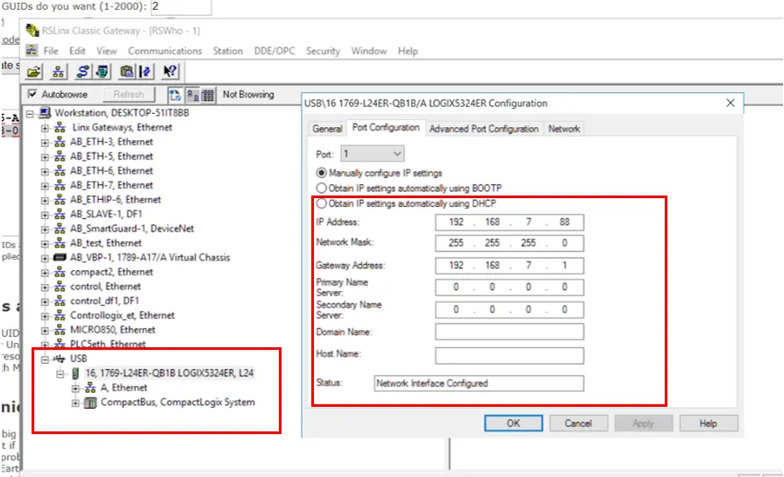Image resolution: width=784 pixels, height=477 pixels.
Task: Click the USB driver icon in tree
Action: [x=60, y=359]
